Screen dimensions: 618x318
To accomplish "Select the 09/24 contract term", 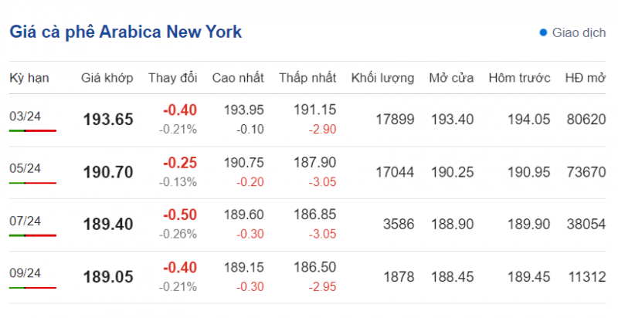I will tap(25, 273).
